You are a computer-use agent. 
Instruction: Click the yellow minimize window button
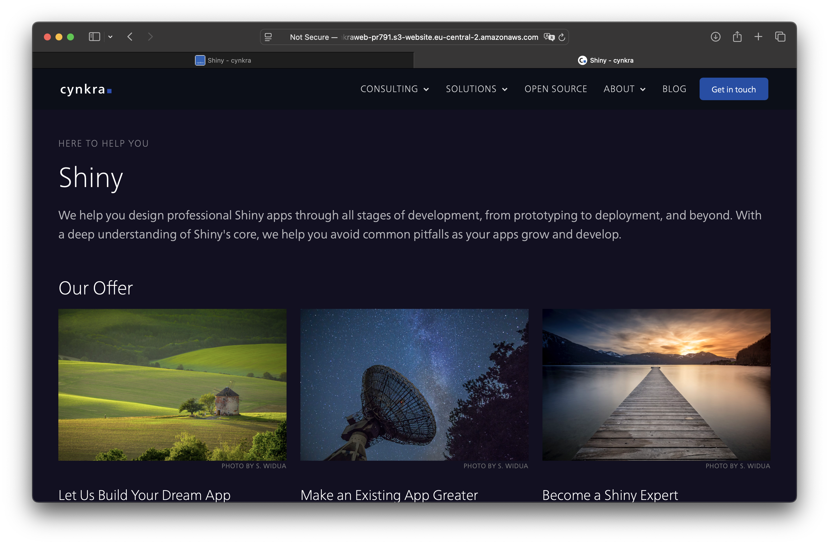[59, 37]
